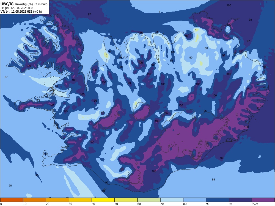Image resolution: width=275 pixels, height=206 pixels.
Task: Click the 'VT: þri. 12.08.2025 03Z (+0 h)' line
Action: 21,12
